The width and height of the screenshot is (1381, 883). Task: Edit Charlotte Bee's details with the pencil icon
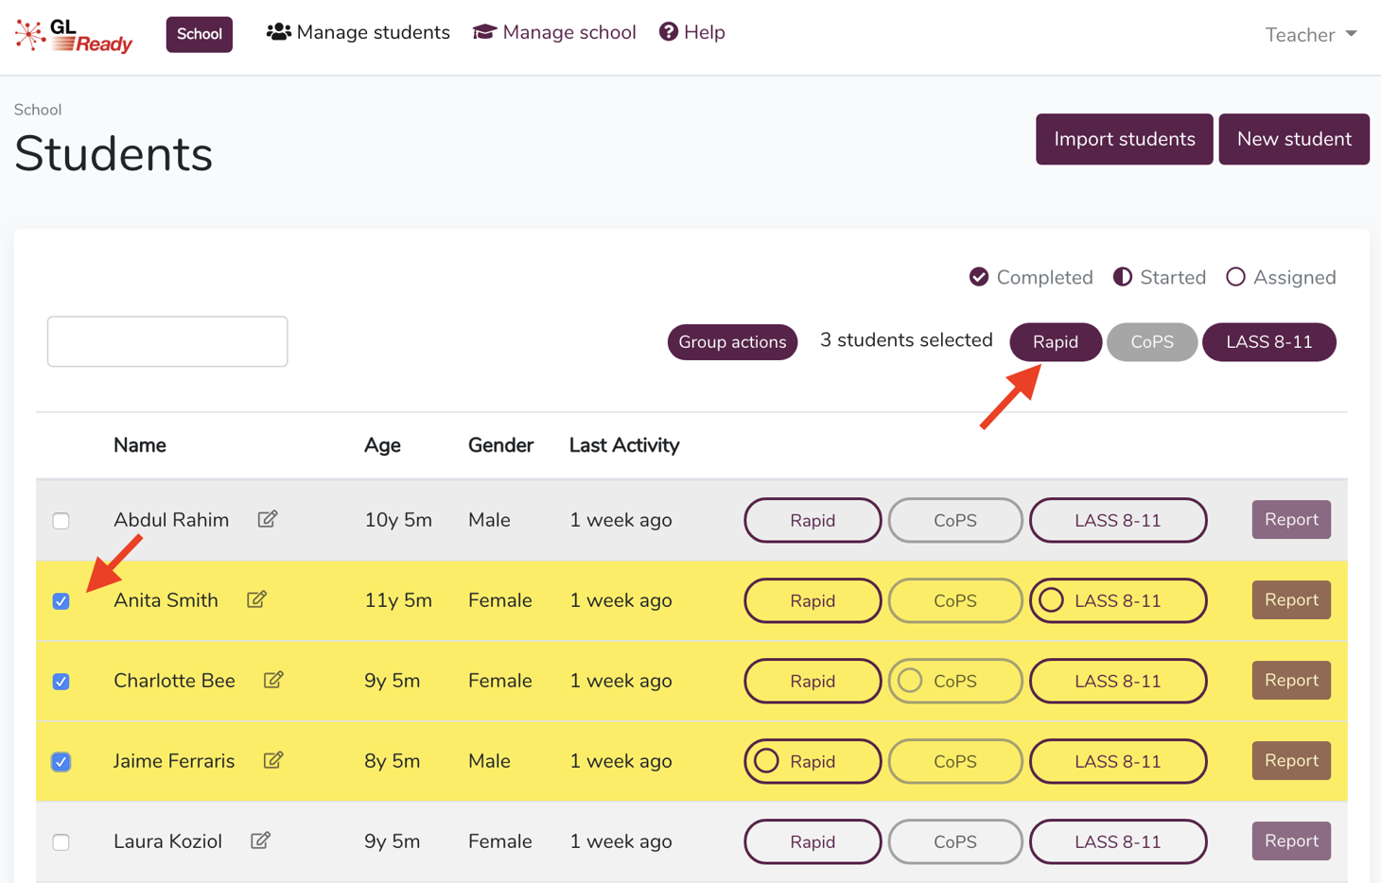273,680
